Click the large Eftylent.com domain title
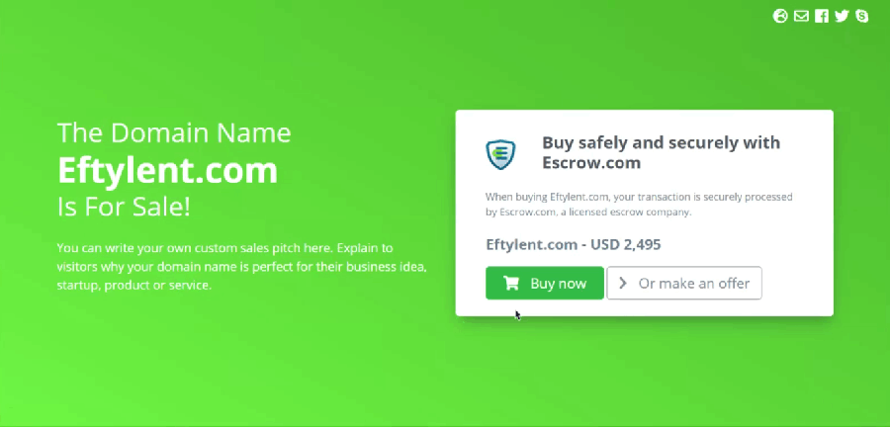The image size is (890, 427). point(167,170)
